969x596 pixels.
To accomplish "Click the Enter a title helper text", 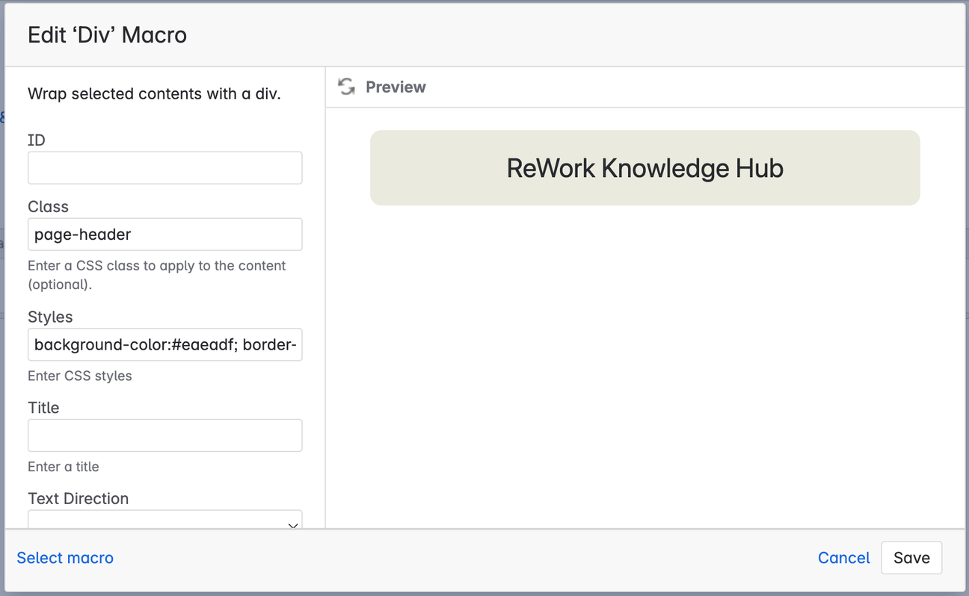I will tap(64, 466).
